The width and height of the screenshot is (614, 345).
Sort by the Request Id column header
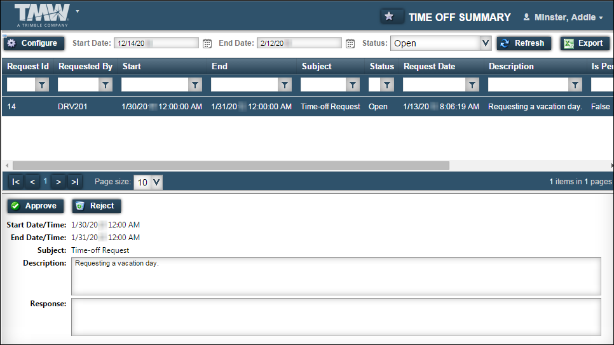coord(28,66)
